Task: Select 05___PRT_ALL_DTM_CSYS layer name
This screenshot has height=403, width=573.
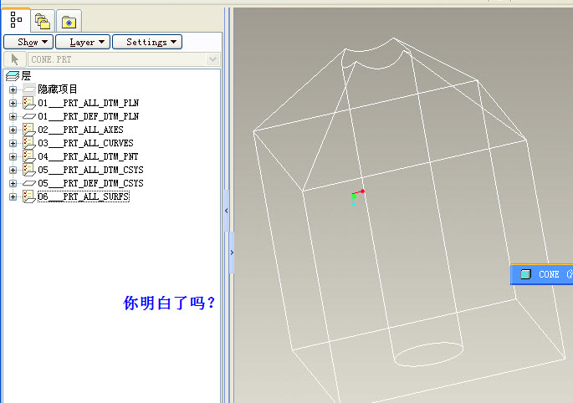Action: (x=90, y=170)
